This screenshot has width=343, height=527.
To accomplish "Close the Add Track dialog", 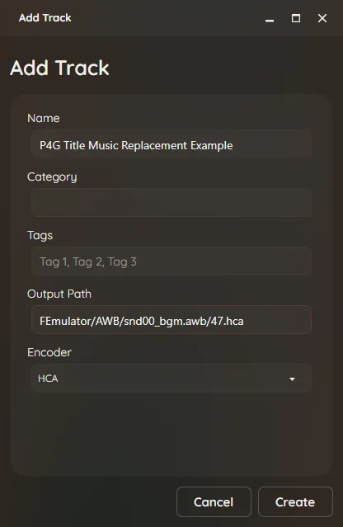I will (322, 18).
